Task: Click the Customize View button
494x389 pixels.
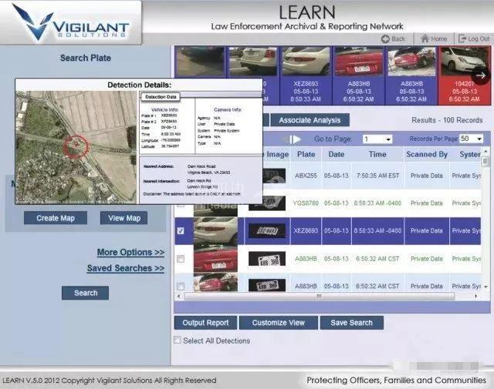Action: pos(279,323)
